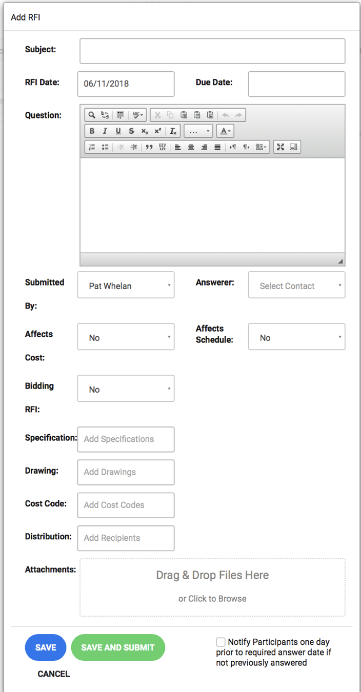Open the Answerer Select Contact dropdown

[296, 286]
